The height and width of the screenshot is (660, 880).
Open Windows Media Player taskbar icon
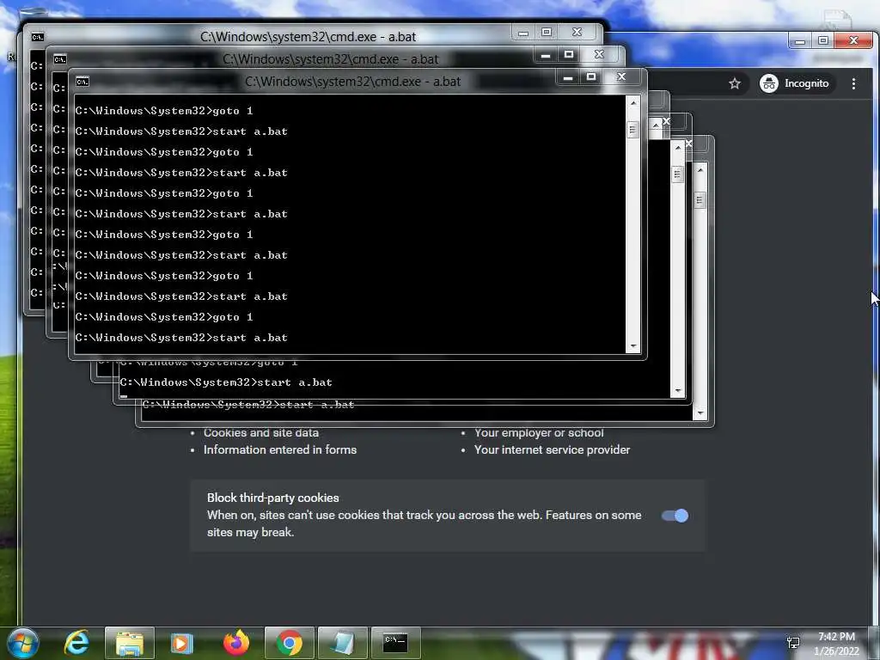click(x=181, y=643)
